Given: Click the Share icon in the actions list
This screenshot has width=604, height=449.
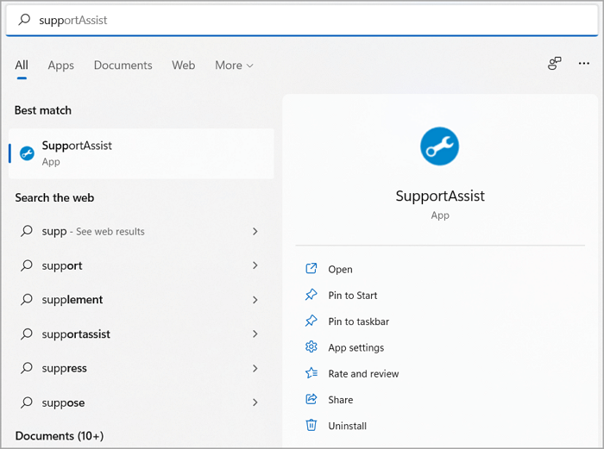Looking at the screenshot, I should tap(311, 399).
